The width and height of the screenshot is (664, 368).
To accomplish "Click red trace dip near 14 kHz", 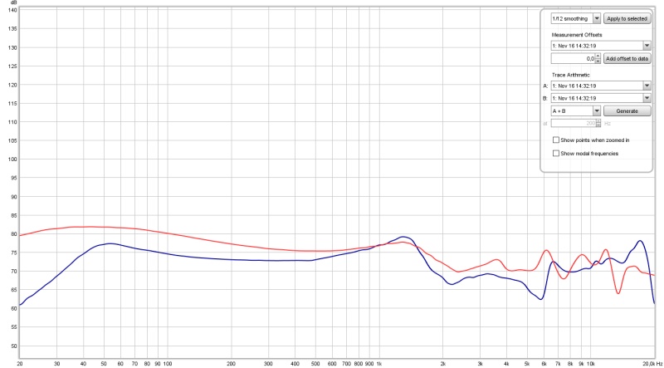I will point(619,292).
